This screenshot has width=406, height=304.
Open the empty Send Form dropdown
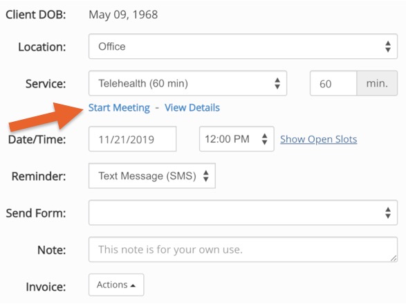coord(243,213)
